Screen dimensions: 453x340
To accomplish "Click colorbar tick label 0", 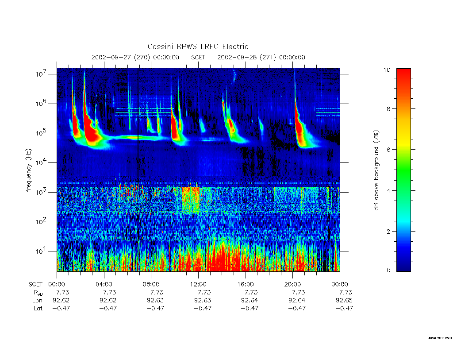I will [x=388, y=270].
